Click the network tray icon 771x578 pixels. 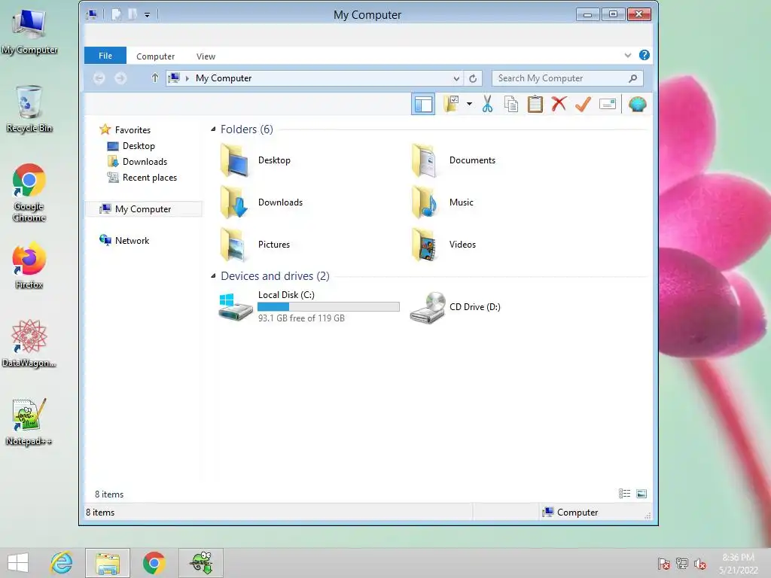point(682,564)
